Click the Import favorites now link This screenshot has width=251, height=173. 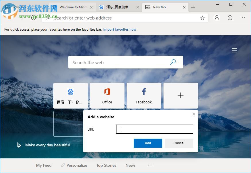coord(120,29)
